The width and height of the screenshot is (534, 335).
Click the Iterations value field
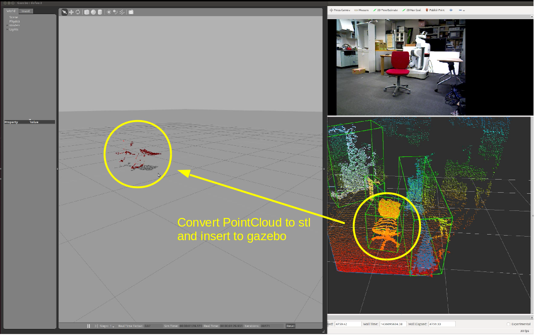[x=272, y=326]
